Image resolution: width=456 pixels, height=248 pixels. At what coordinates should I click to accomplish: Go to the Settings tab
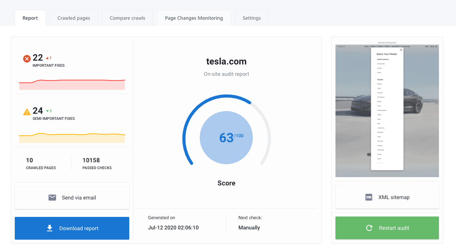point(252,18)
